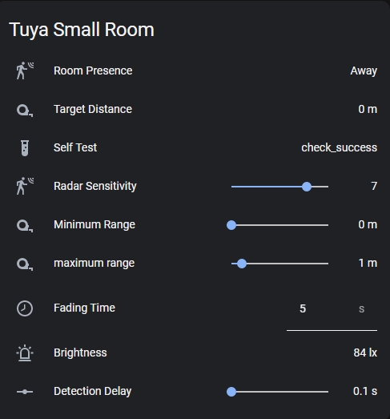Open Brightness 84 lx value details
Viewport: 390px width, 419px height.
click(365, 353)
